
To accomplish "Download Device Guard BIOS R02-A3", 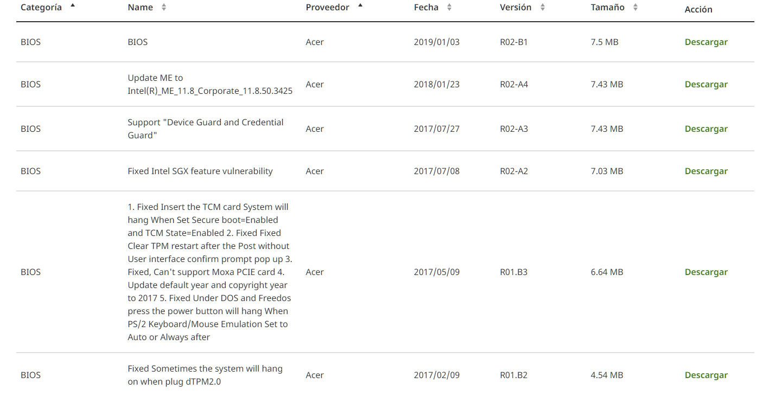I will [x=706, y=129].
